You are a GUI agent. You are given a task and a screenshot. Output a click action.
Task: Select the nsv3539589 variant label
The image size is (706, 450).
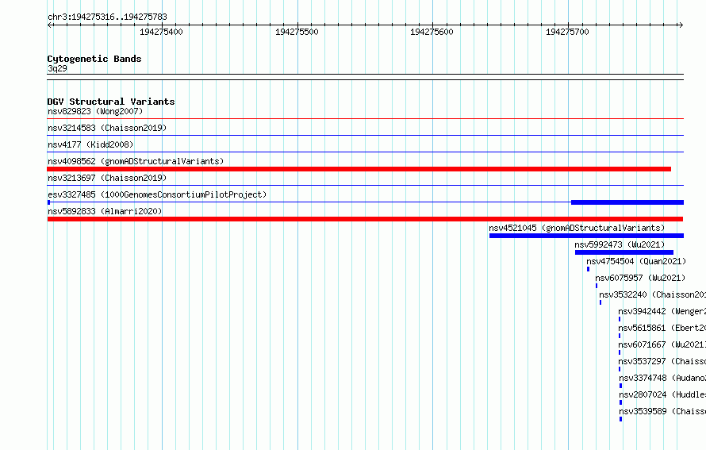point(662,411)
